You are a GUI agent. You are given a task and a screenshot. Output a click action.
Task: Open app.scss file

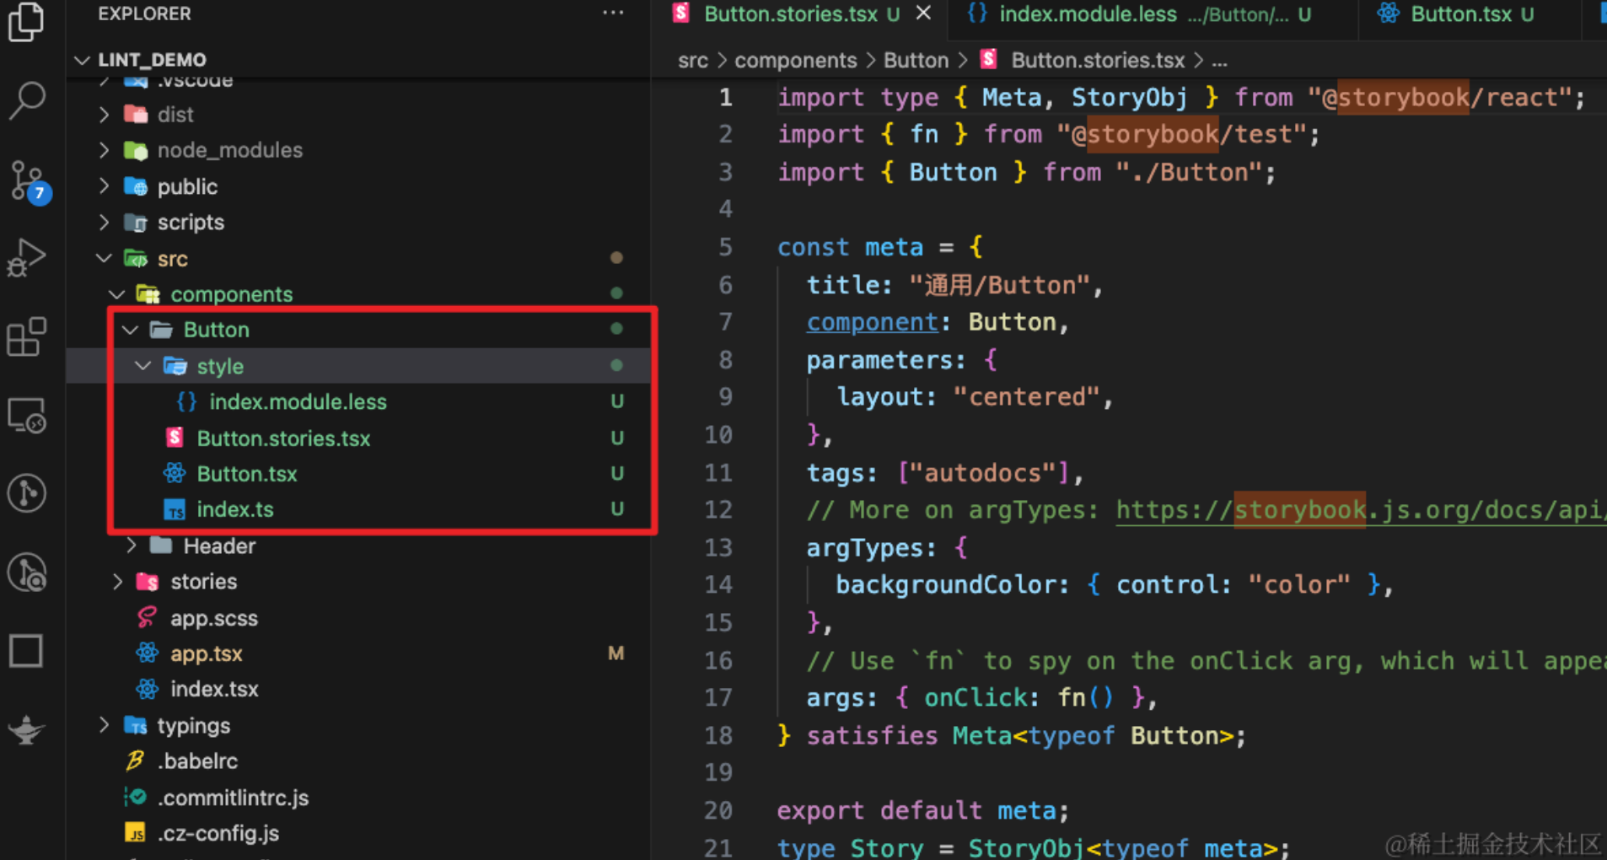[214, 618]
